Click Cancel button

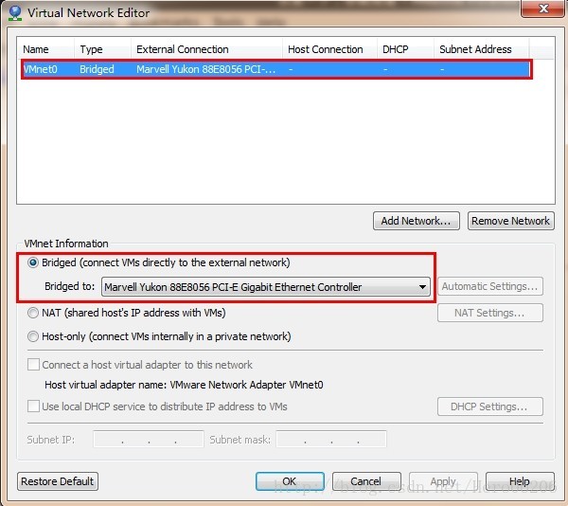point(366,481)
